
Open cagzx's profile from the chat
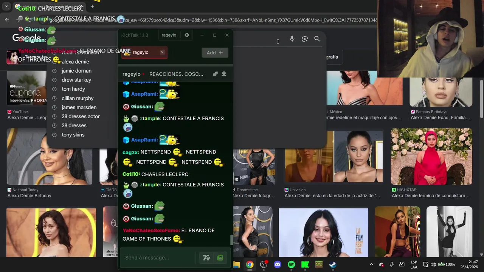pyautogui.click(x=130, y=152)
